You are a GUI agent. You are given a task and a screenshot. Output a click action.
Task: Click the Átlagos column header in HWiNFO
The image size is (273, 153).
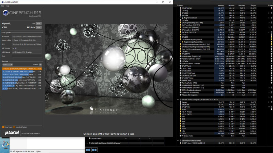(253, 5)
